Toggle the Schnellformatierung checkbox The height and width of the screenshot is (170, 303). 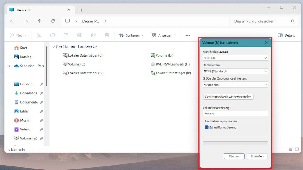(207, 127)
